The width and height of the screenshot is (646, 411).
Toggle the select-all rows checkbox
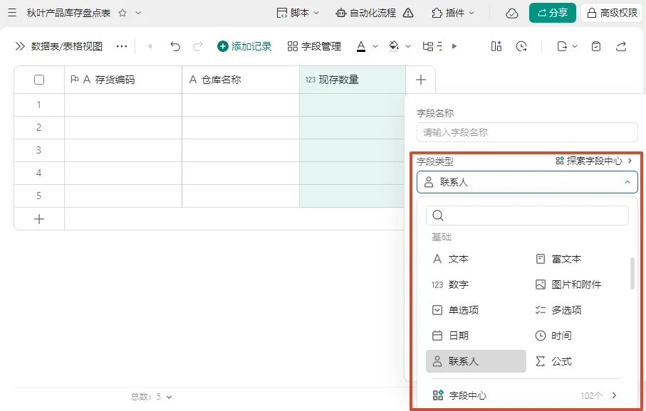[39, 80]
